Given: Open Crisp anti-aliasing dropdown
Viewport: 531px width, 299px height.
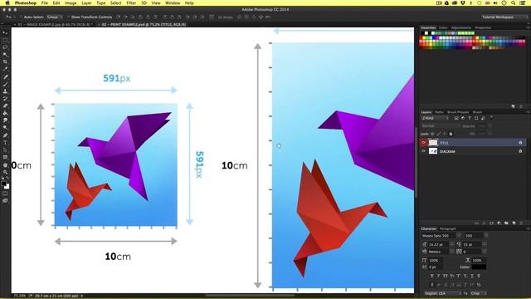Looking at the screenshot, I should [x=479, y=293].
